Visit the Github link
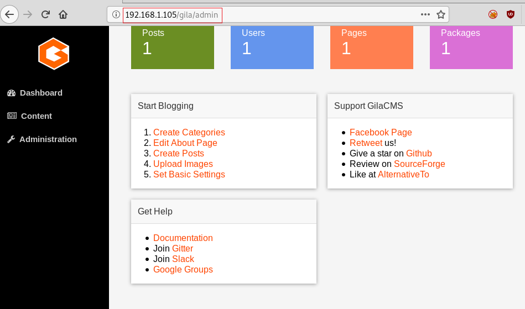This screenshot has height=309, width=525. 419,153
